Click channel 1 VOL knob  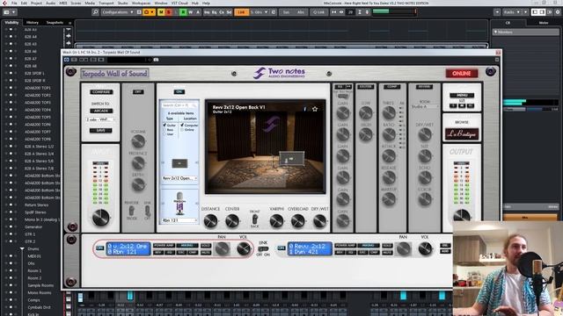(425, 248)
